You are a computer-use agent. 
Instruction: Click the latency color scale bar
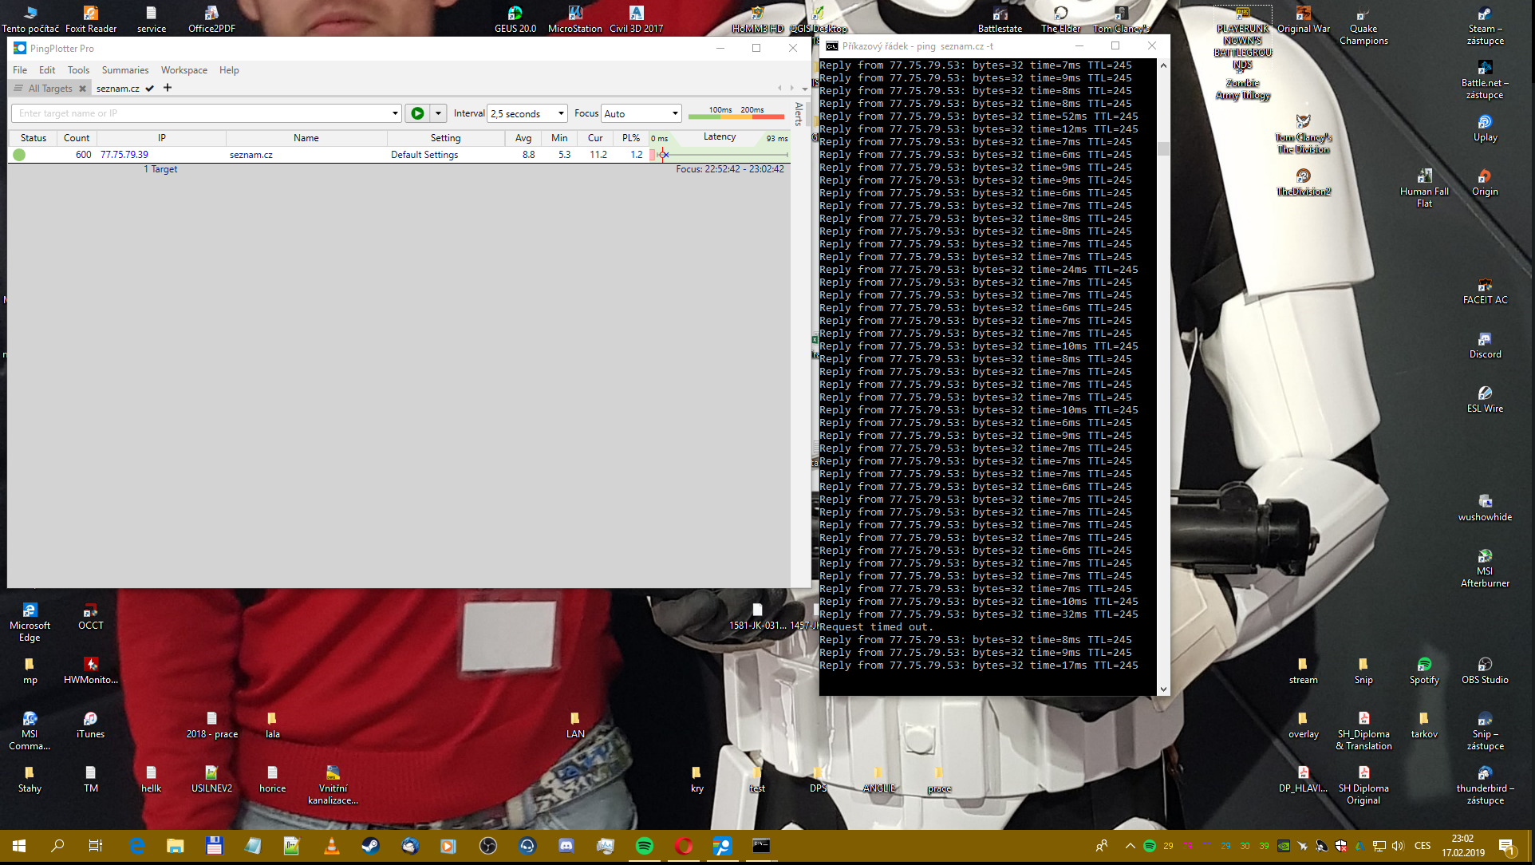pyautogui.click(x=736, y=117)
